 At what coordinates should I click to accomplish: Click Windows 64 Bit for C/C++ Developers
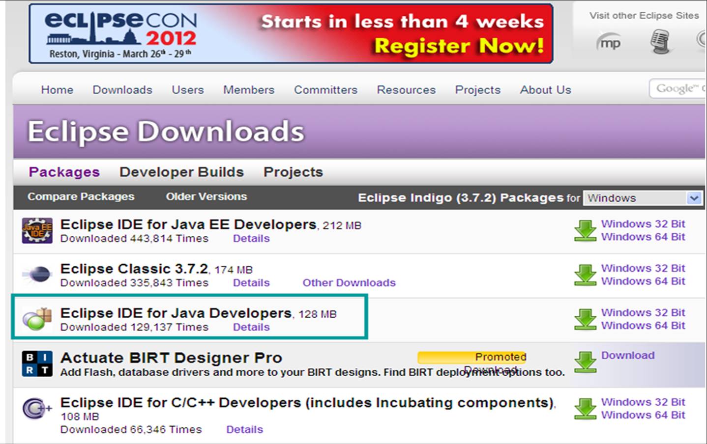click(x=643, y=415)
